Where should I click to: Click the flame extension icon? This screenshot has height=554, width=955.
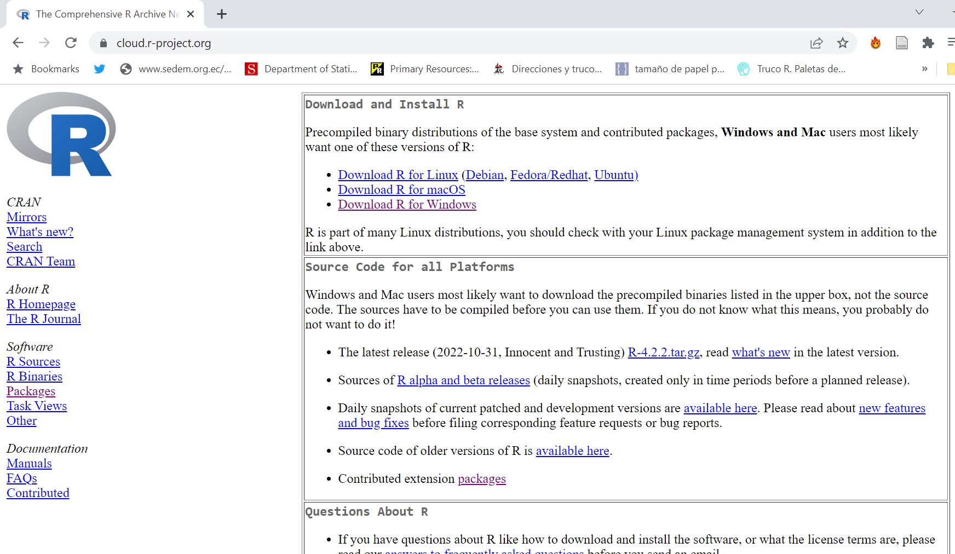tap(875, 43)
